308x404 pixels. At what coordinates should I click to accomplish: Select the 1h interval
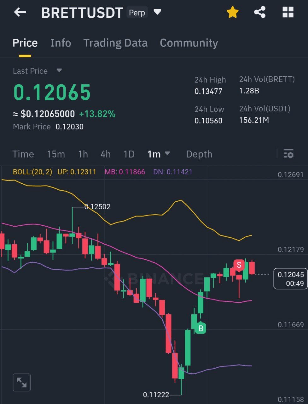pos(83,154)
